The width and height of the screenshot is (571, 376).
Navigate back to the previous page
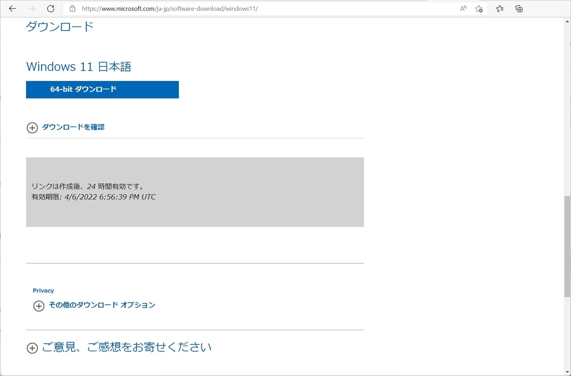coord(12,8)
